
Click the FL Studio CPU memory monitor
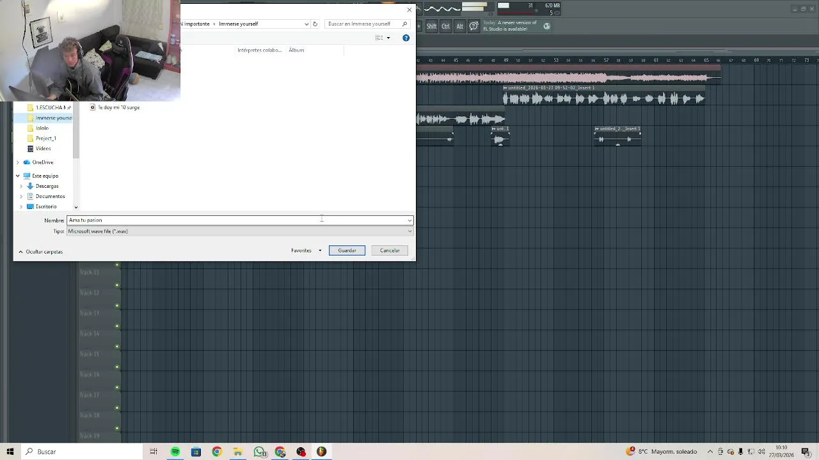point(529,9)
